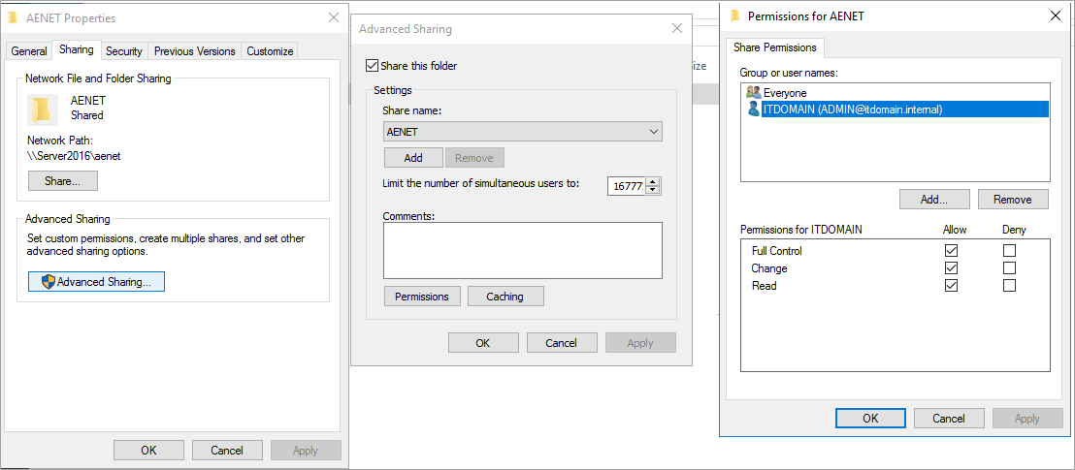Click folder icon in AENET Properties title bar
Viewport: 1075px width, 470px height.
(13, 17)
